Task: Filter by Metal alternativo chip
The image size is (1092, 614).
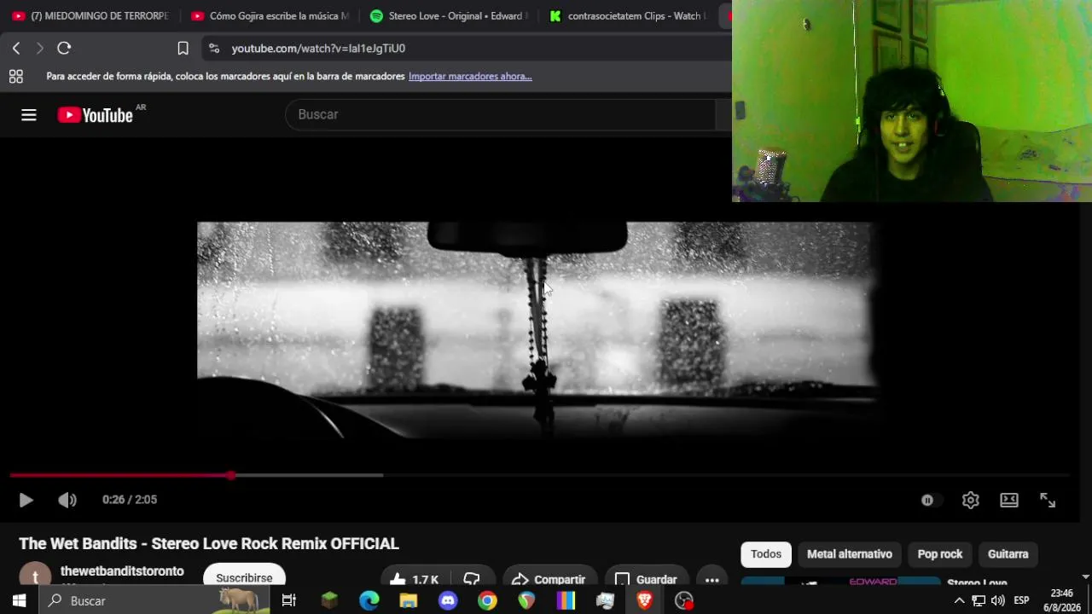Action: 850,554
